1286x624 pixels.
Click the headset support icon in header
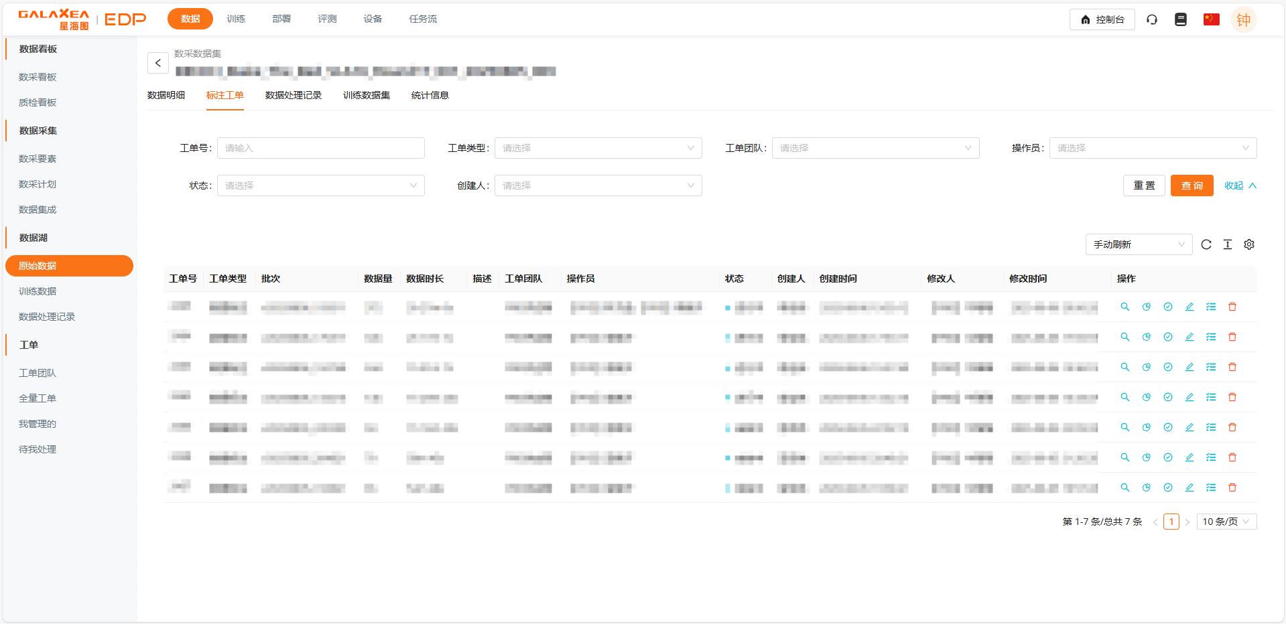(x=1152, y=19)
